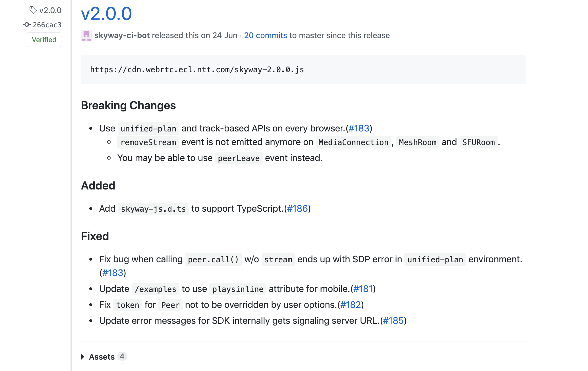588x371 pixels.
Task: Expand the Assets disclosure triangle
Action: [x=83, y=357]
